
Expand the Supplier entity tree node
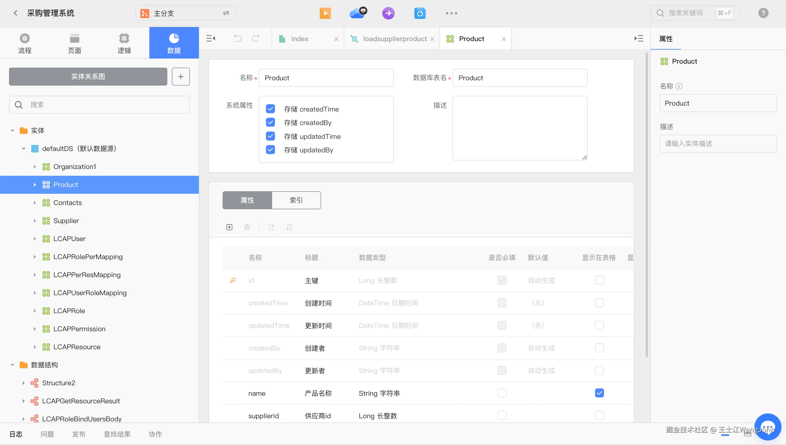point(35,221)
